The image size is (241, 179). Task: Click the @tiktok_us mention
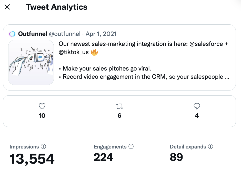pyautogui.click(x=74, y=52)
